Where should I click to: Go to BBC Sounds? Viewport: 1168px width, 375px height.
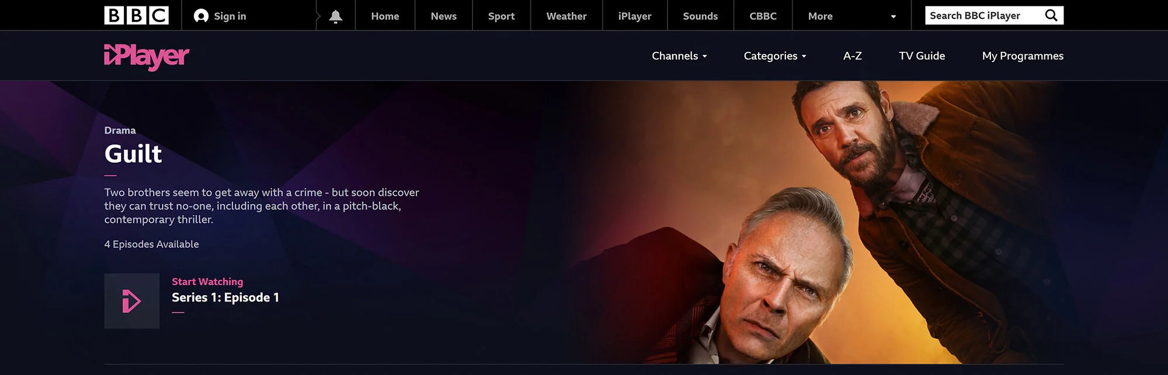point(700,16)
